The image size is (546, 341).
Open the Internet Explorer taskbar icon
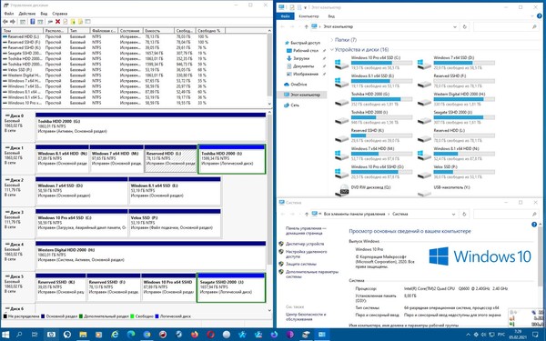[x=115, y=335]
